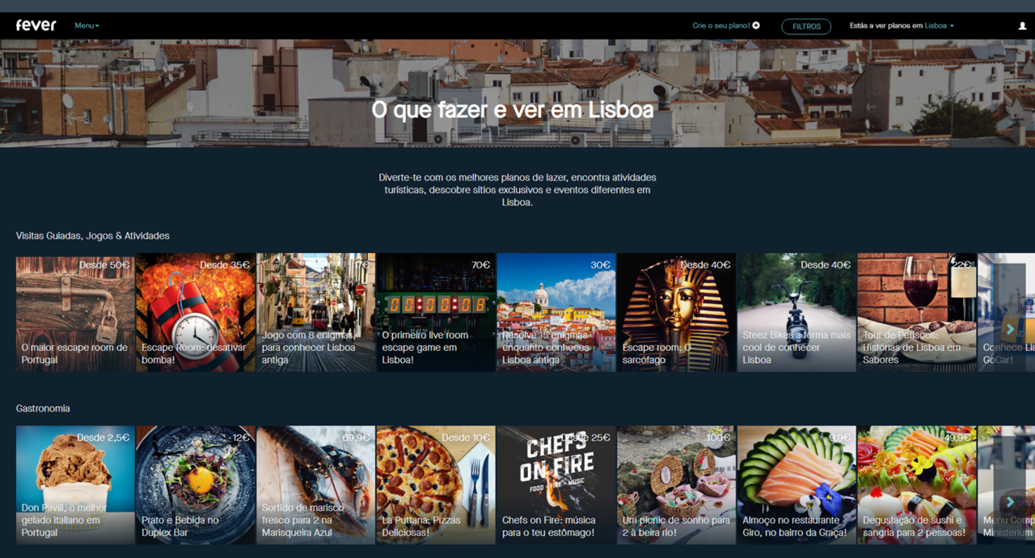Image resolution: width=1035 pixels, height=558 pixels.
Task: Click the fever logo
Action: (x=36, y=25)
